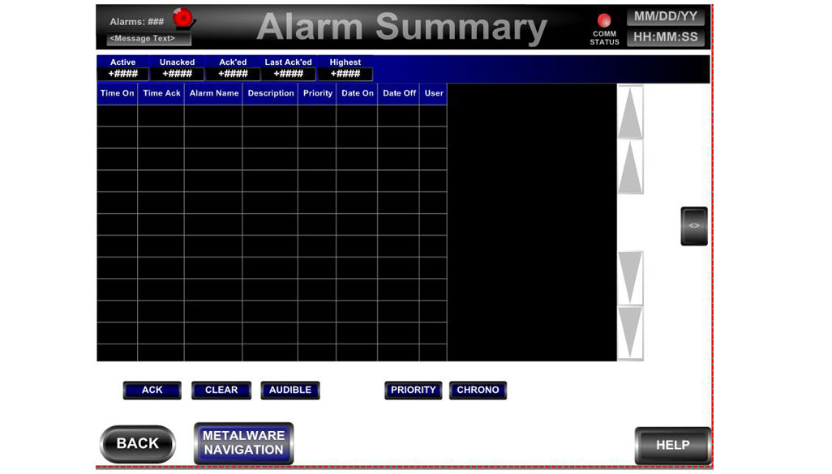
Task: Click the Unacked alarm count field
Action: pyautogui.click(x=177, y=75)
